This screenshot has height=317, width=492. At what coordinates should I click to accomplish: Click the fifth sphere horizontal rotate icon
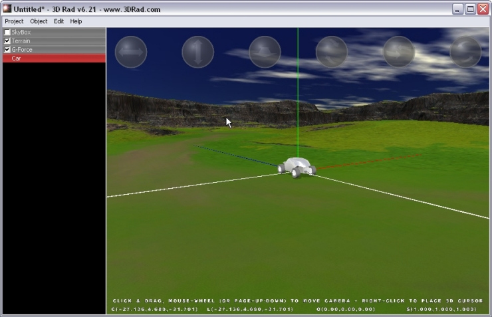(x=398, y=52)
